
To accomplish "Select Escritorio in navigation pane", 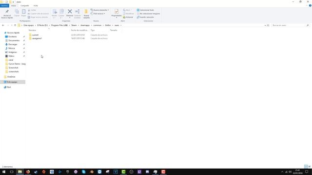I will click(12, 37).
